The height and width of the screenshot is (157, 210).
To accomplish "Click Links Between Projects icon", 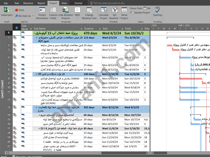I will pos(66,10).
